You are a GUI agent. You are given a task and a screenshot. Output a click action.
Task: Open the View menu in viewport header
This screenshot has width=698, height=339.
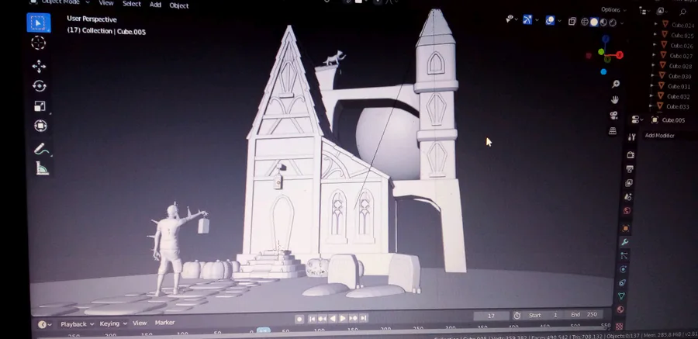pyautogui.click(x=106, y=3)
